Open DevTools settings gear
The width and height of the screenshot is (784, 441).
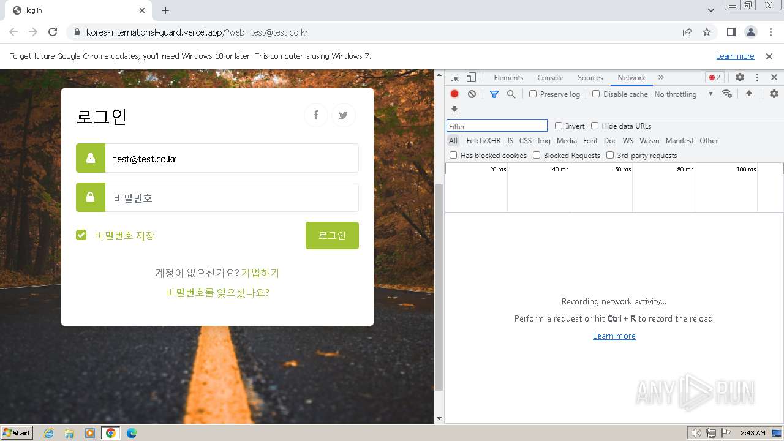tap(740, 77)
